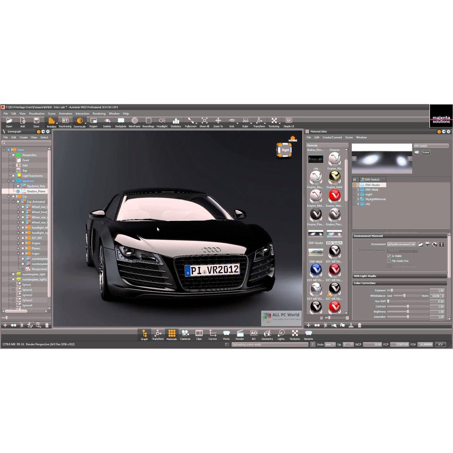Open the VSets module
453x453 pixels.
[226, 335]
